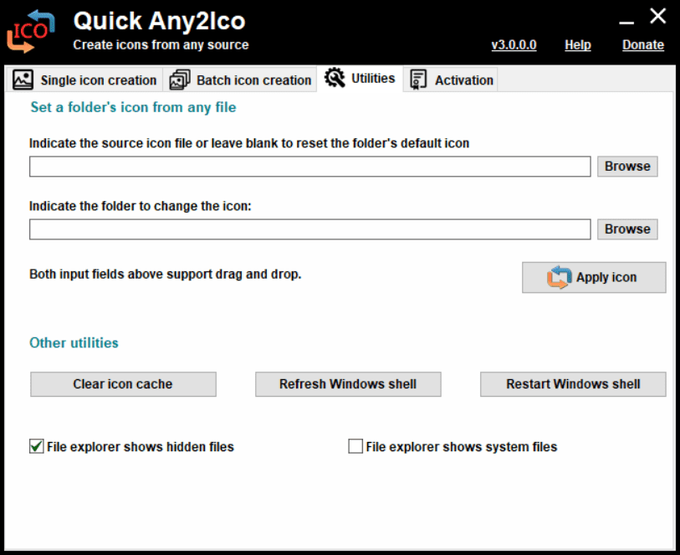This screenshot has width=680, height=555.
Task: Enable File explorer shows system files
Action: point(355,446)
